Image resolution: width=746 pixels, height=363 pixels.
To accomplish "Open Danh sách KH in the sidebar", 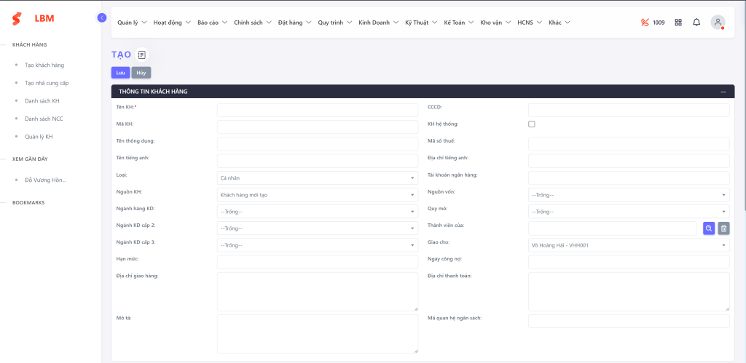I will tap(42, 100).
